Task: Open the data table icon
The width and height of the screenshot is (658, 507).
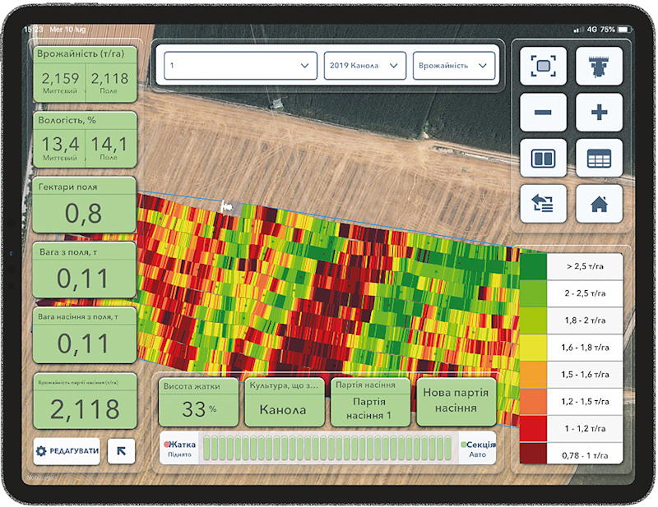Action: pos(599,158)
